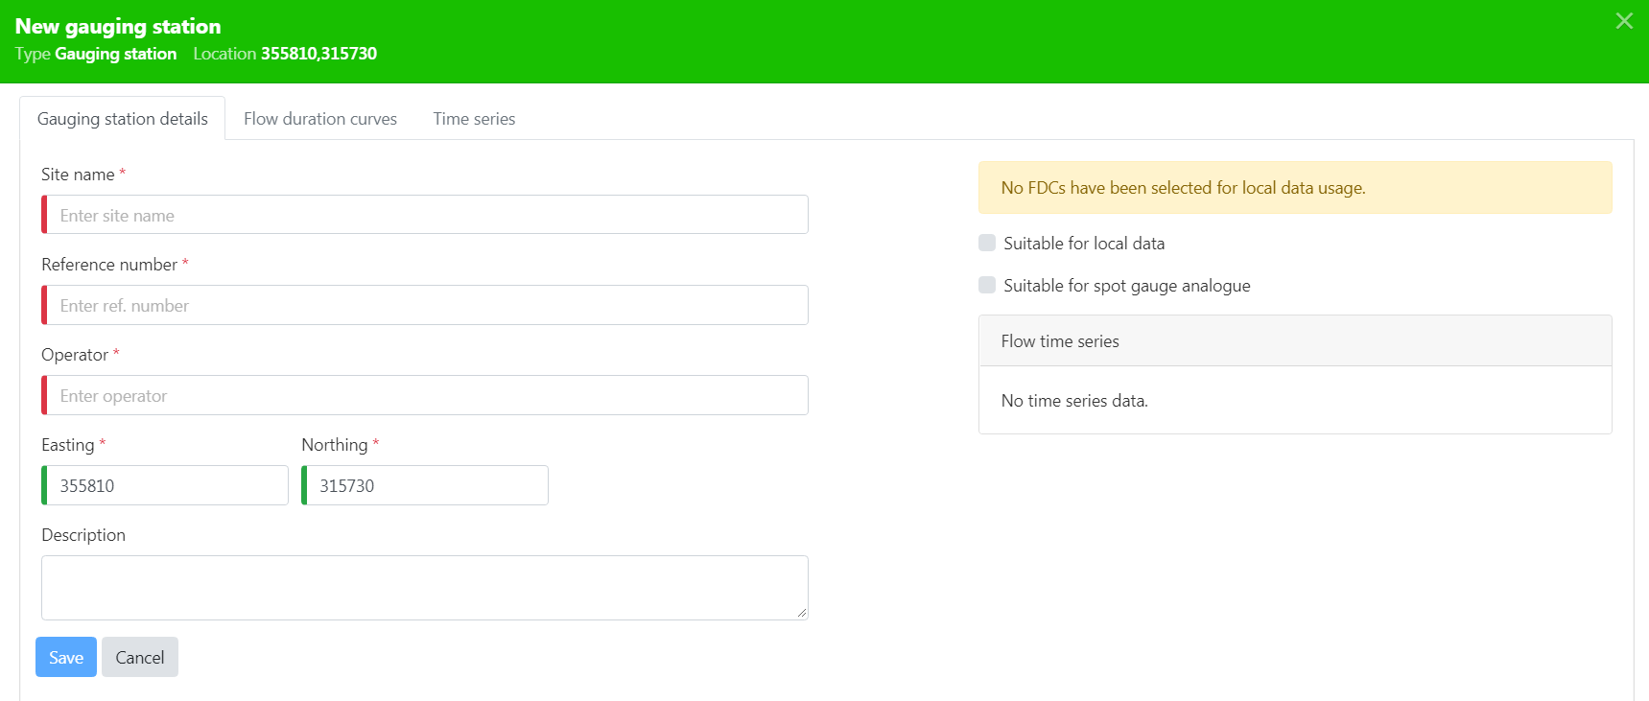
Task: Switch to the Flow duration curves tab
Action: (319, 119)
